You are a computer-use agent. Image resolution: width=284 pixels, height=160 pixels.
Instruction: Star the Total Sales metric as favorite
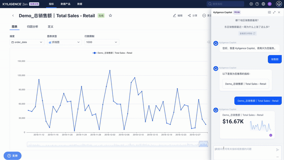point(110,16)
